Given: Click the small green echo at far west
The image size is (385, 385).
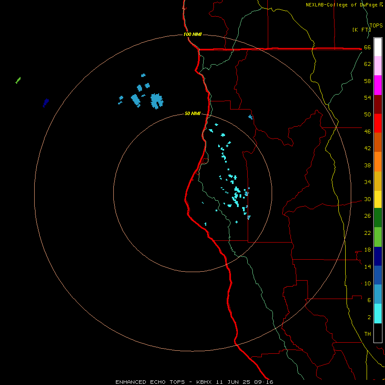Looking at the screenshot, I should (18, 80).
